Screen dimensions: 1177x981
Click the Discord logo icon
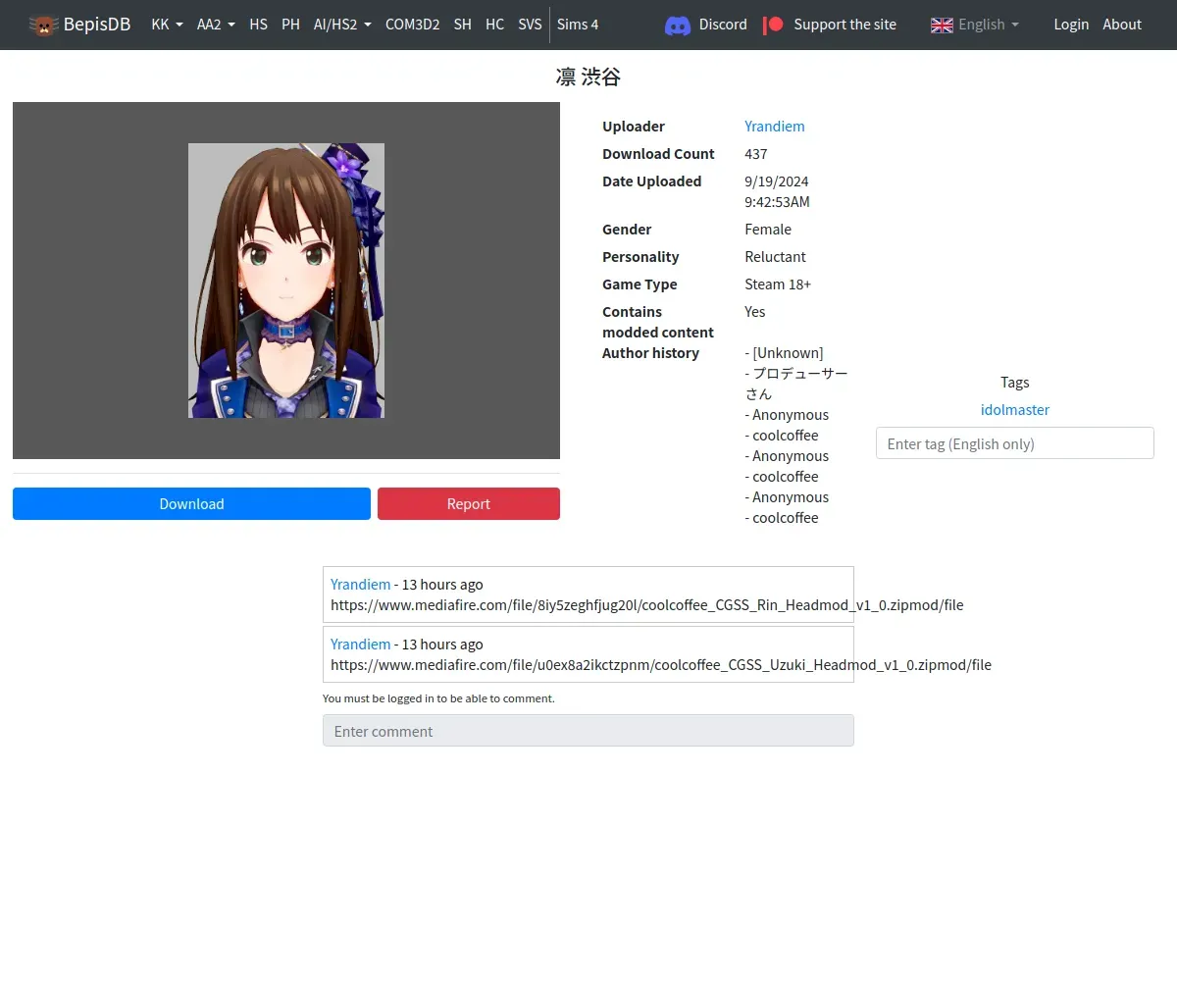678,25
